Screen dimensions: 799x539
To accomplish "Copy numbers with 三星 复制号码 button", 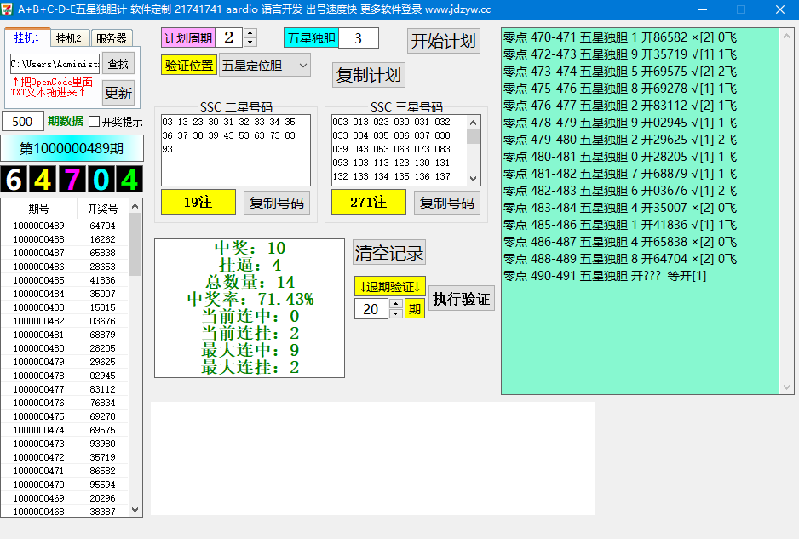I will pyautogui.click(x=447, y=203).
